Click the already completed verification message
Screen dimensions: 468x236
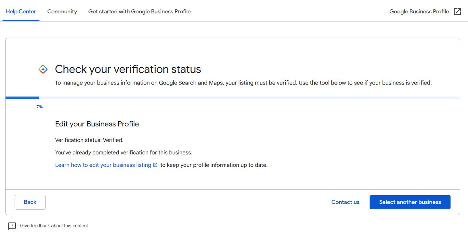[123, 152]
